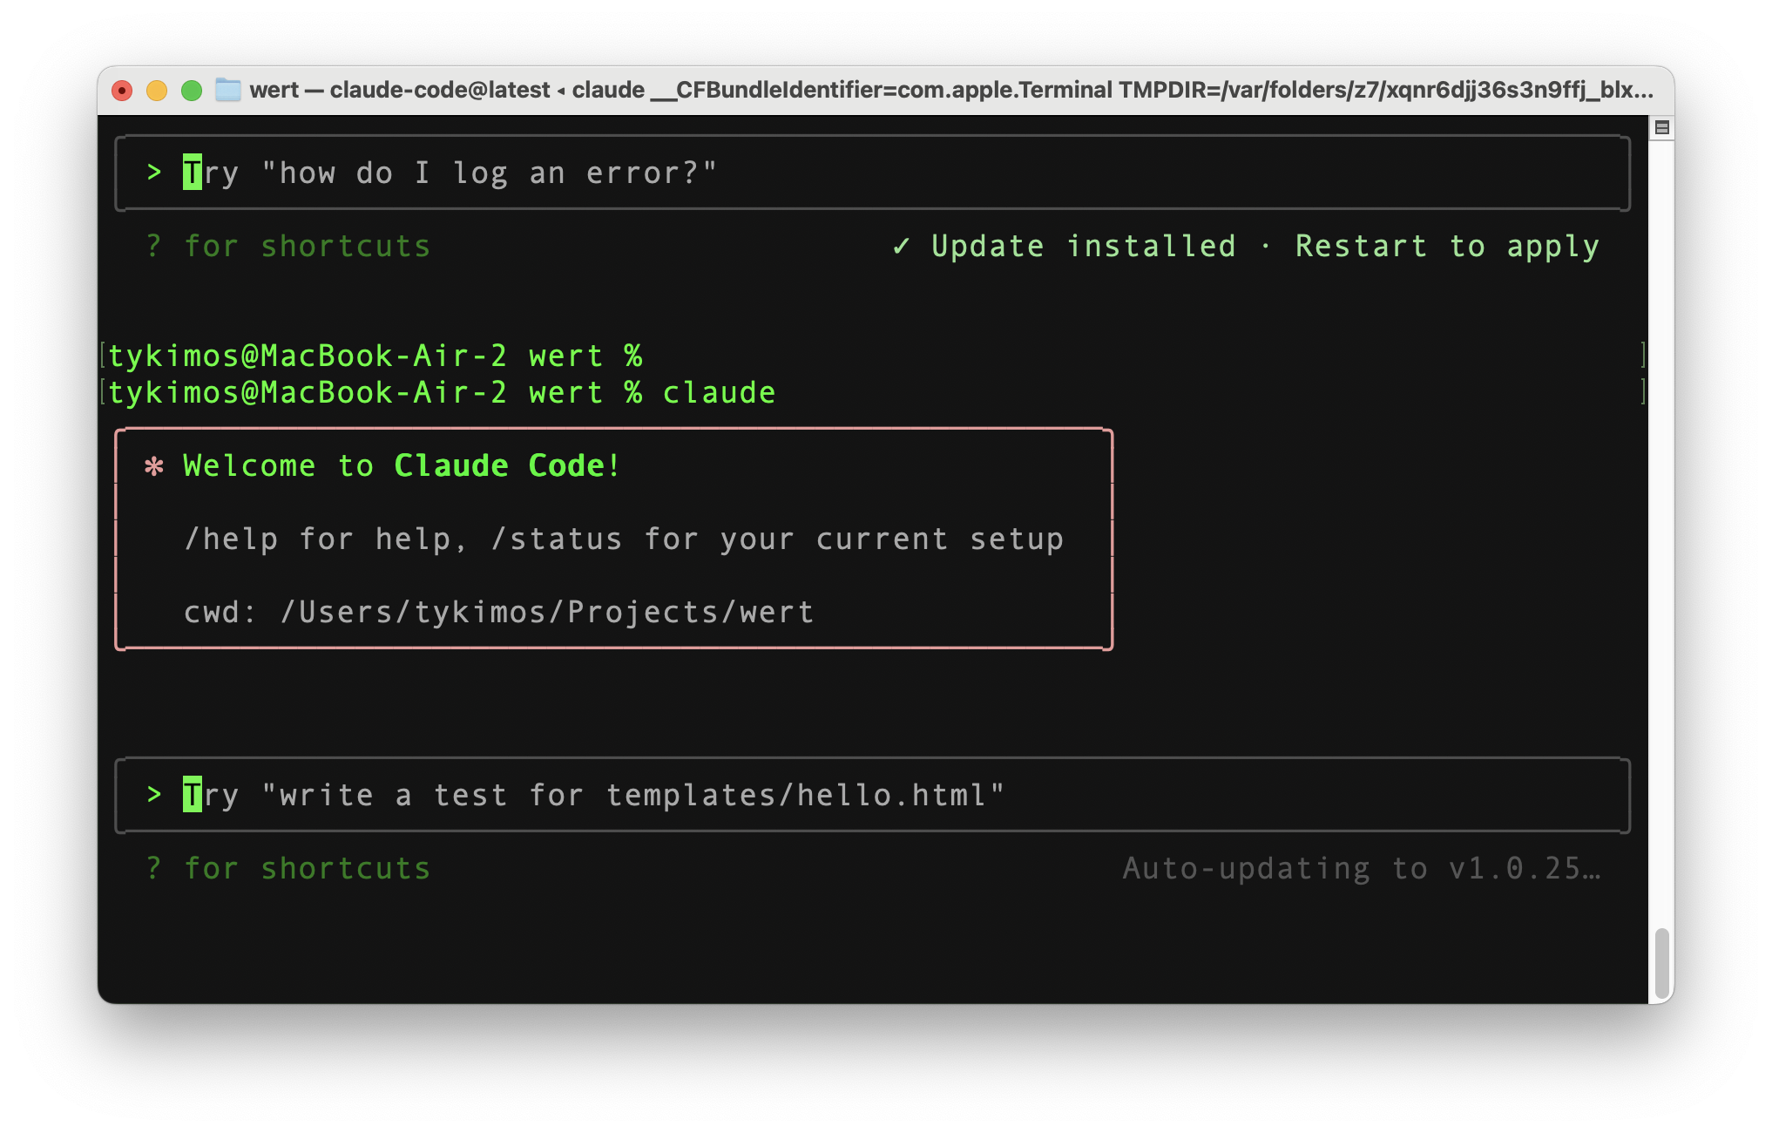1772x1133 pixels.
Task: Click the prompt arrow before the write test suggestion
Action: pos(154,795)
